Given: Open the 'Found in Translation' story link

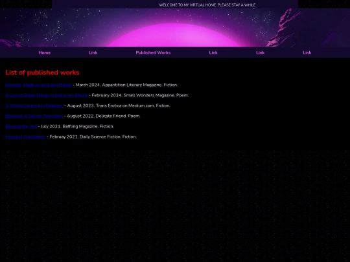Looking at the screenshot, I should (x=25, y=136).
